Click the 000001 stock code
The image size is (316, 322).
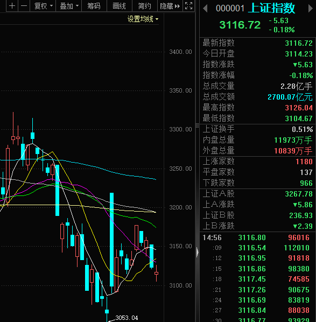click(230, 9)
